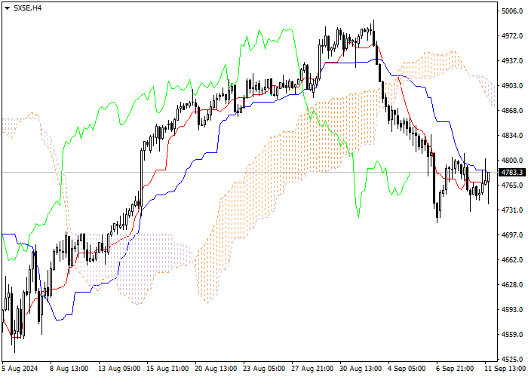The height and width of the screenshot is (377, 528).
Task: Click the 4525.0 price axis label
Action: pos(512,360)
